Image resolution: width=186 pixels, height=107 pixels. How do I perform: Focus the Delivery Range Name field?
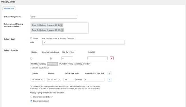[x=54, y=17]
